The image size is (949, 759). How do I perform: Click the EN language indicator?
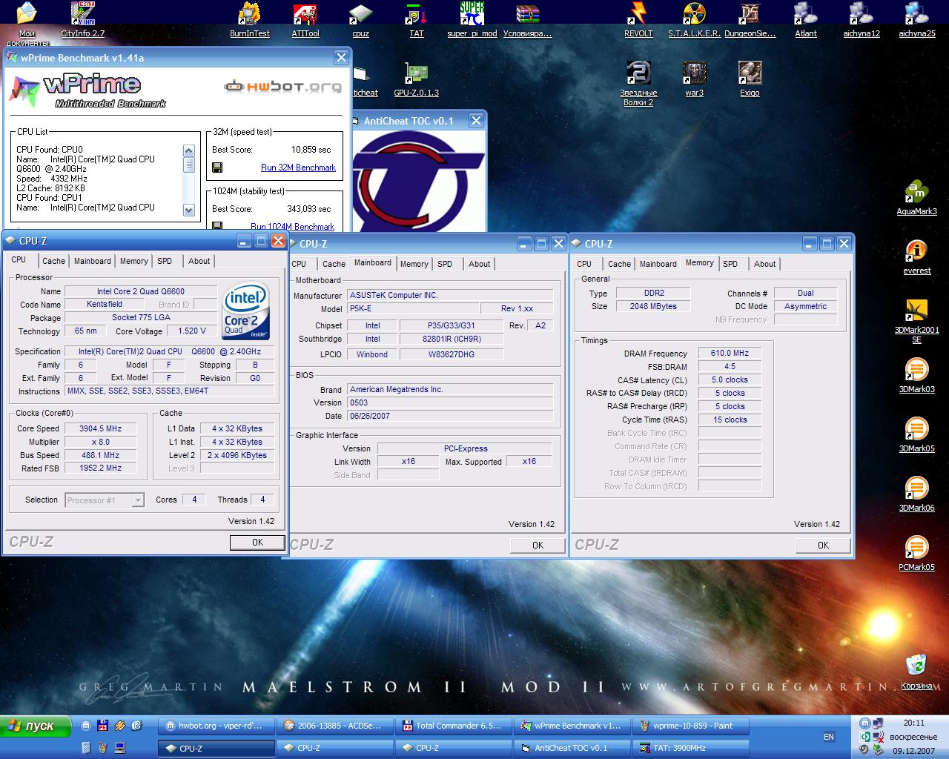click(829, 737)
